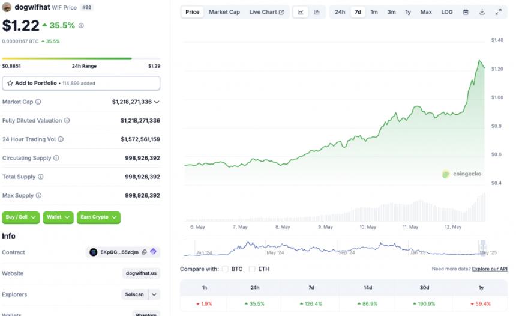This screenshot has width=516, height=316.
Task: Open dogwifhat.us website link
Action: 141,273
